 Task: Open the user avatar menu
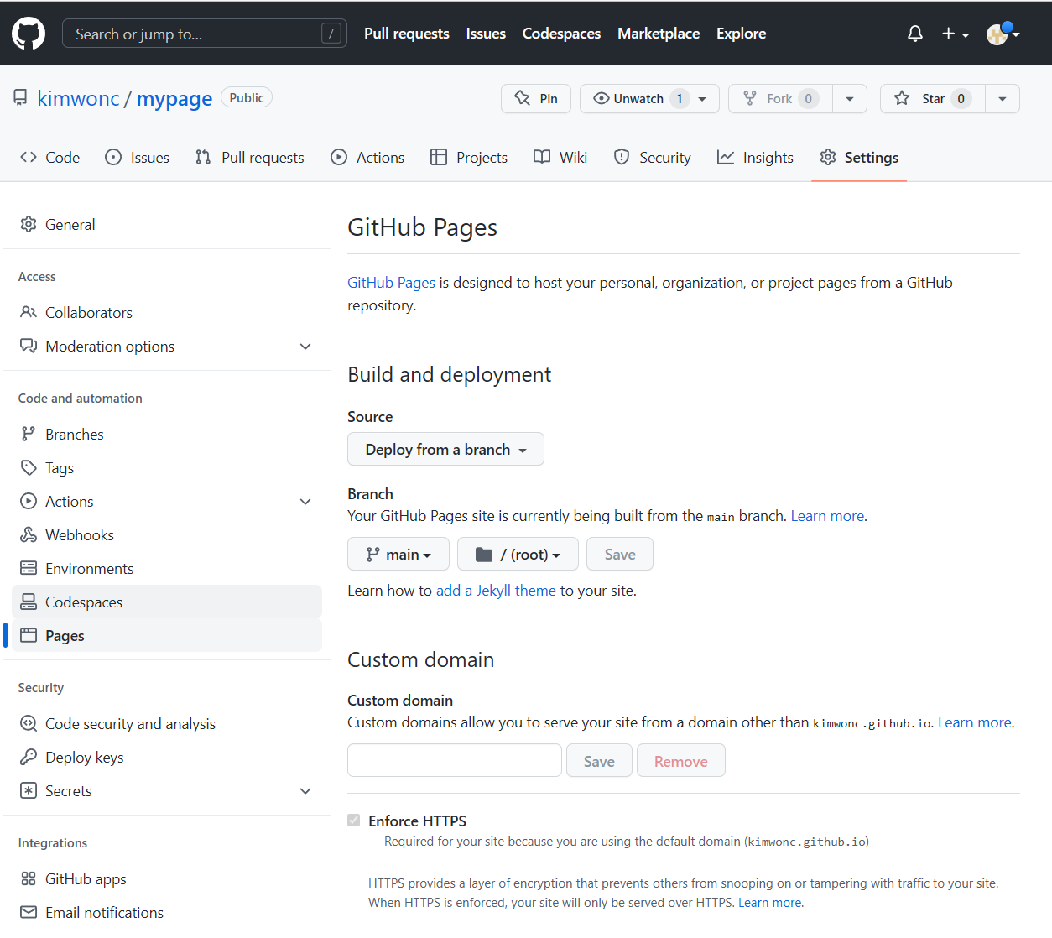(1003, 34)
